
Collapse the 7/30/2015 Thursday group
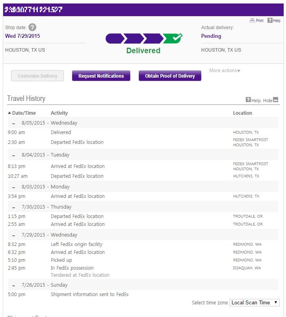coord(14,207)
